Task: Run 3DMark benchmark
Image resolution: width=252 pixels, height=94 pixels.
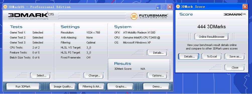Action: 23,86
